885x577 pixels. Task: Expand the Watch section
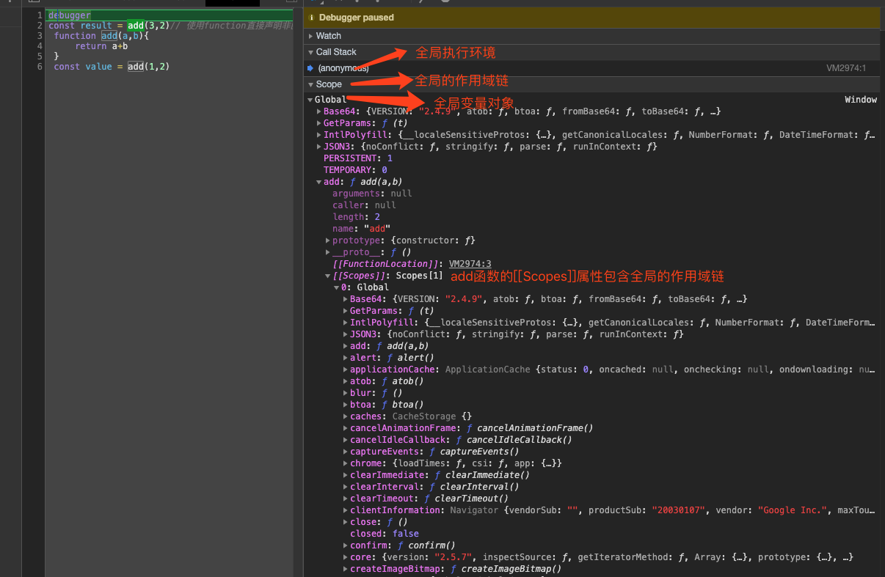[x=310, y=36]
